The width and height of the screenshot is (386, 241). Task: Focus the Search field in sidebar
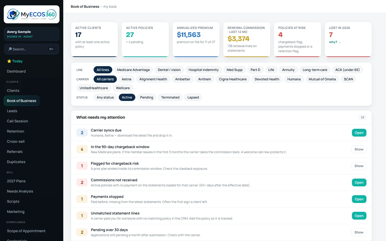[32, 49]
